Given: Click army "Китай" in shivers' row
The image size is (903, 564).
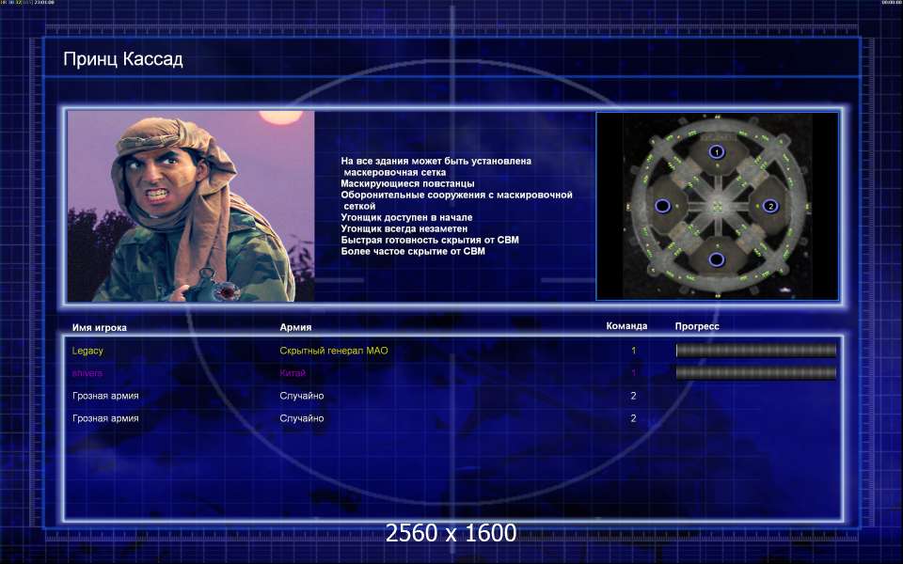Looking at the screenshot, I should (x=293, y=373).
